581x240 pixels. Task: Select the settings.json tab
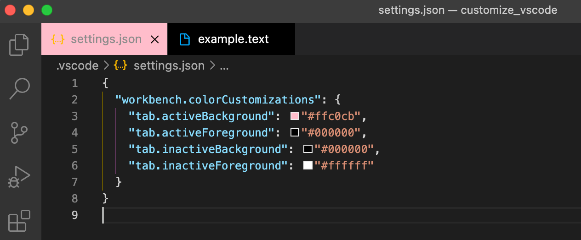(x=105, y=39)
